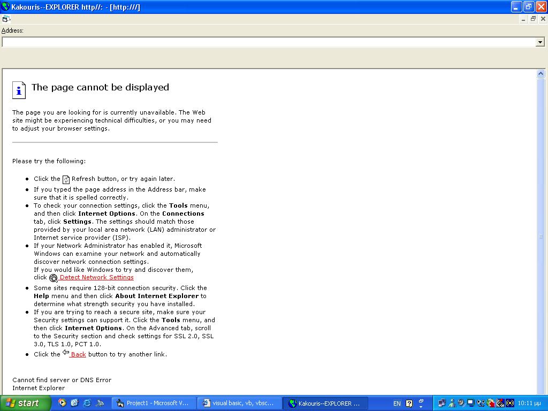Click the magnifier icon beside Detect Network Settings
This screenshot has width=548, height=411.
tap(53, 278)
